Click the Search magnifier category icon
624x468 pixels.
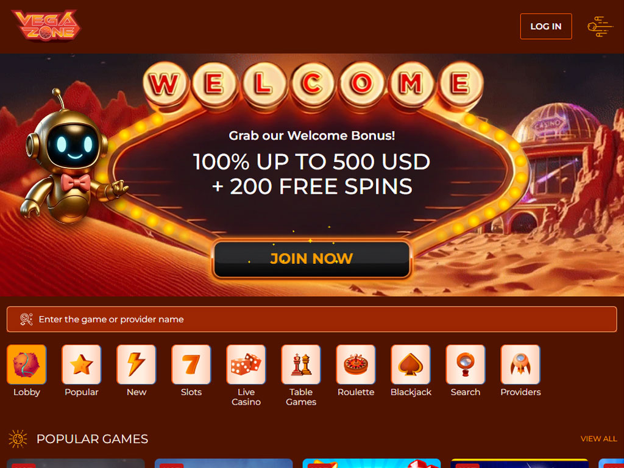point(466,364)
